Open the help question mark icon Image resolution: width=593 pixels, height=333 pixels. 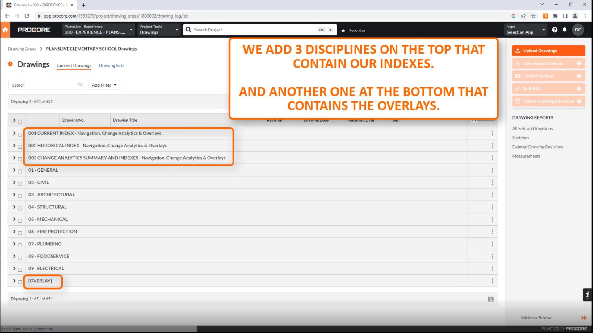555,30
